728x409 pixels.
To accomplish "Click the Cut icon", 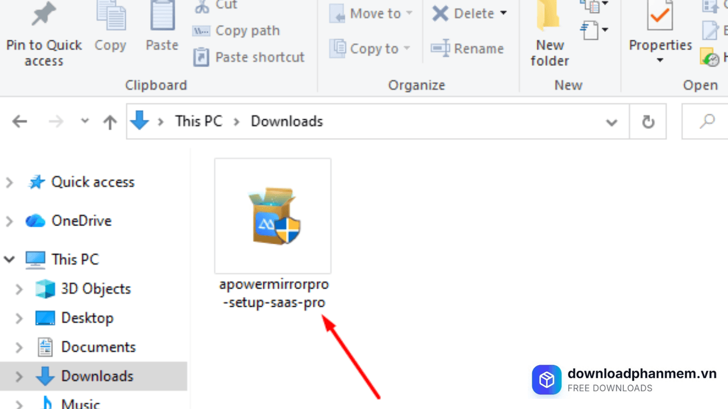I will (x=202, y=6).
